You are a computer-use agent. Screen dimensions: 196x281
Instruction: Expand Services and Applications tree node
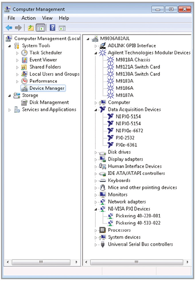pos(10,110)
